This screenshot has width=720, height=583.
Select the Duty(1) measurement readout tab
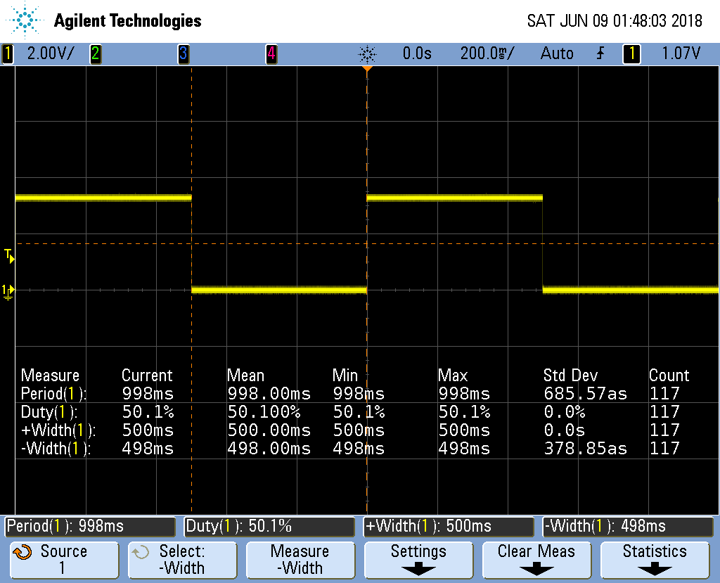pos(269,526)
